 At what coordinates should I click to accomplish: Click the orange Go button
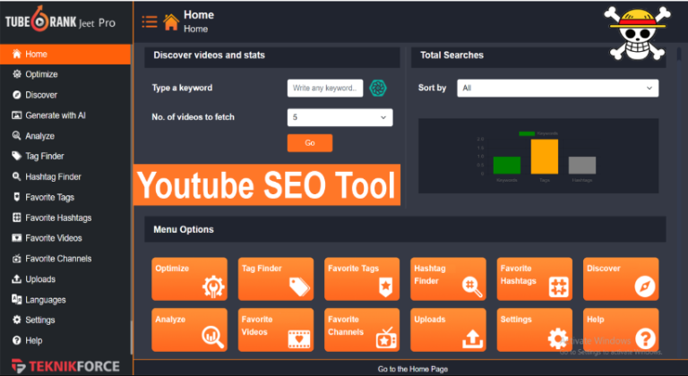[310, 143]
